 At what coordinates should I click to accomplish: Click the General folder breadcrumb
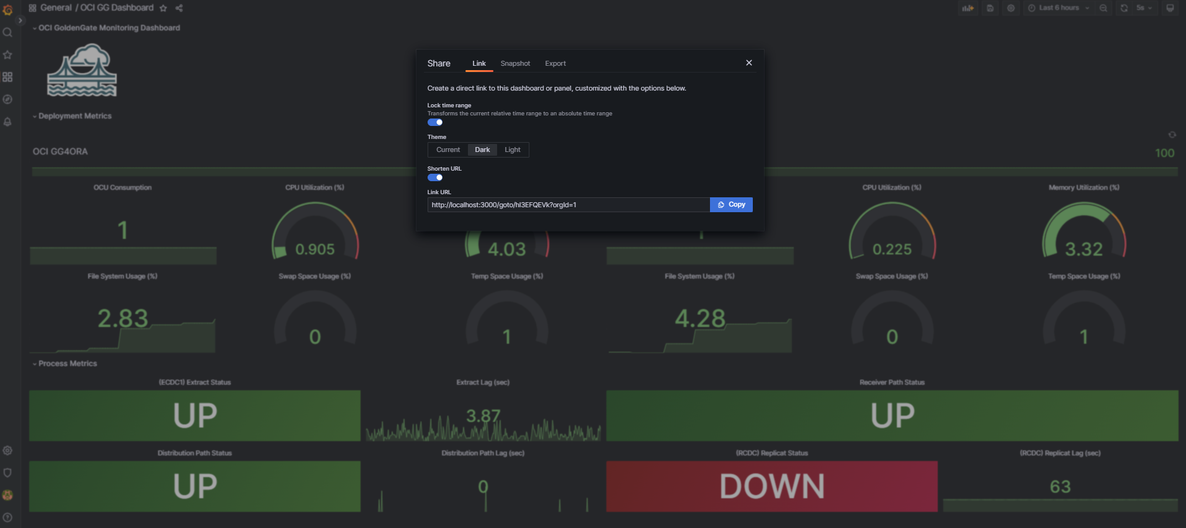point(56,8)
